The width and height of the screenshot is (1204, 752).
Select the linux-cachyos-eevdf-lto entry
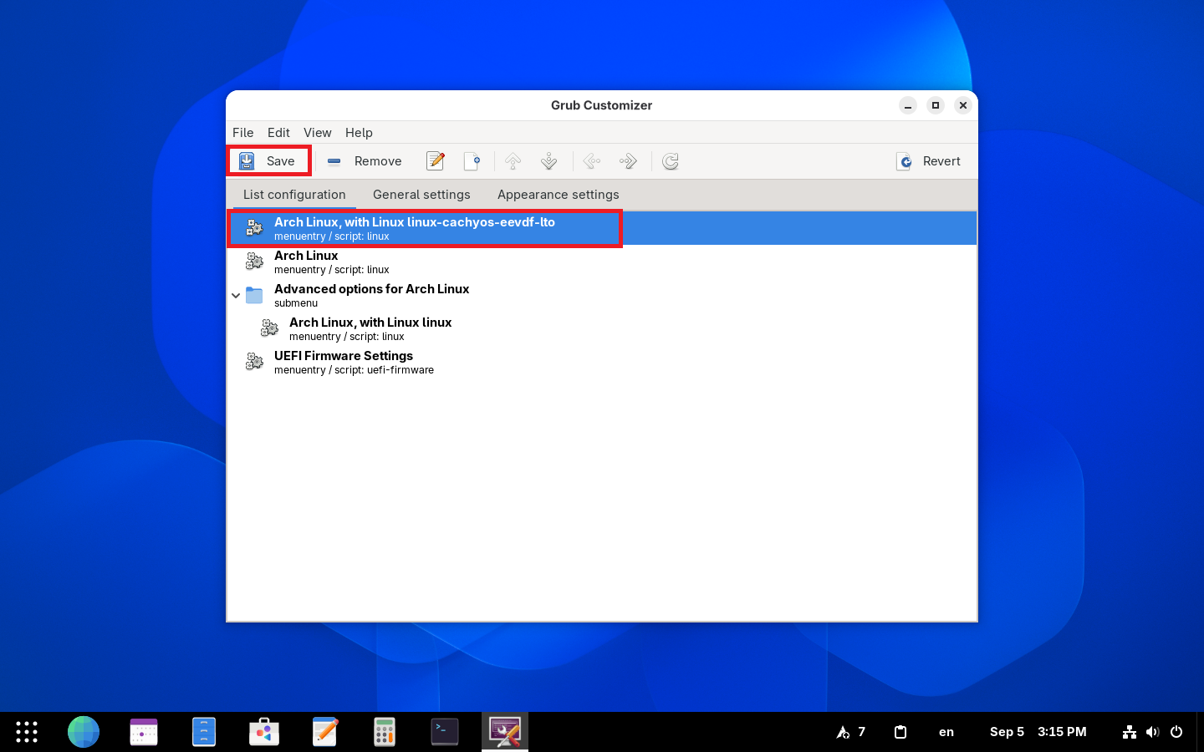pos(602,228)
